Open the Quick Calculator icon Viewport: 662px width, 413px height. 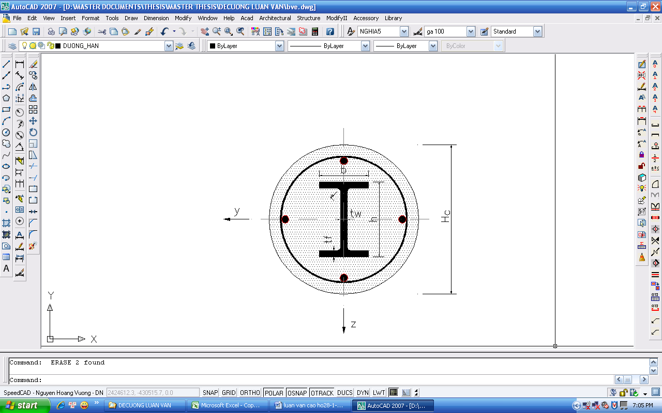coord(314,31)
